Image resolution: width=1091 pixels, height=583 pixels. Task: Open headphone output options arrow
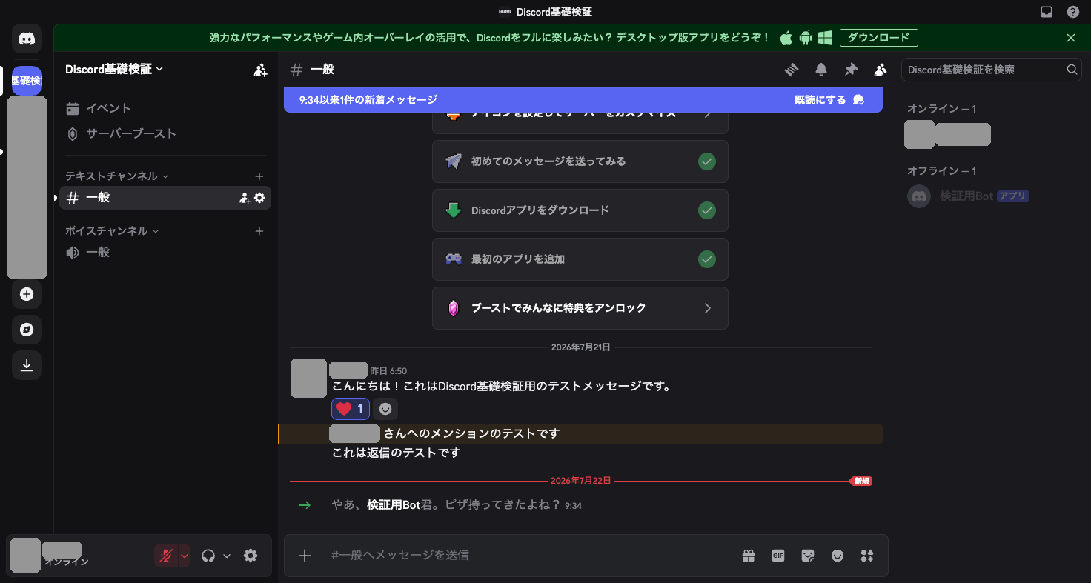coord(227,556)
